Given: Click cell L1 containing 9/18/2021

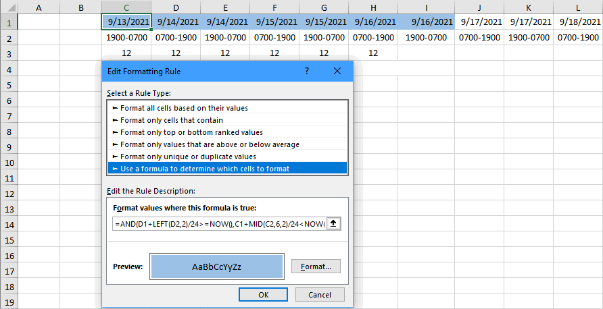Looking at the screenshot, I should [578, 22].
